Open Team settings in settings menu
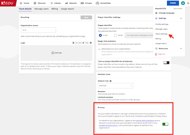Image resolution: width=190 pixels, height=135 pixels. tap(161, 34)
